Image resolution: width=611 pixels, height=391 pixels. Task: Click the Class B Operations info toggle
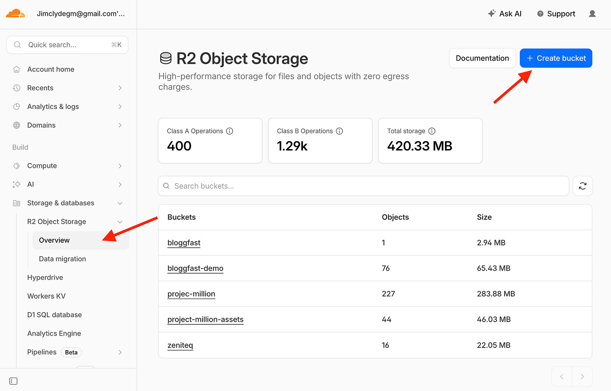[340, 131]
